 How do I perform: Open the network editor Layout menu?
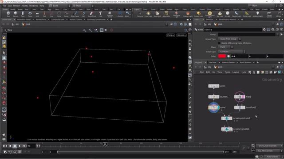click(236, 72)
